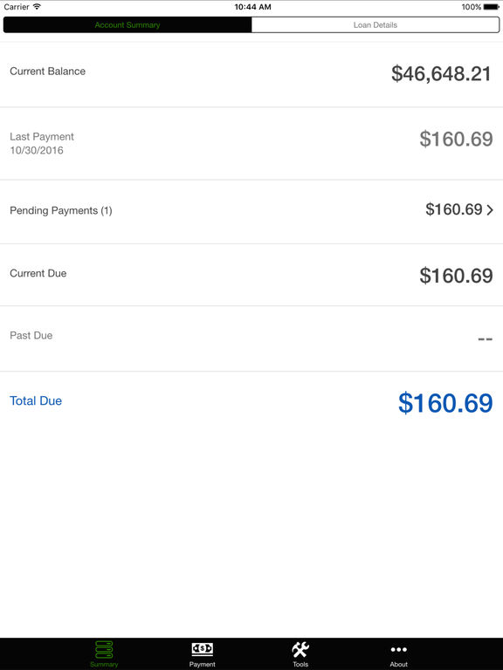The image size is (503, 670).
Task: Tap the blue Total Due $160.69 amount
Action: click(x=445, y=403)
